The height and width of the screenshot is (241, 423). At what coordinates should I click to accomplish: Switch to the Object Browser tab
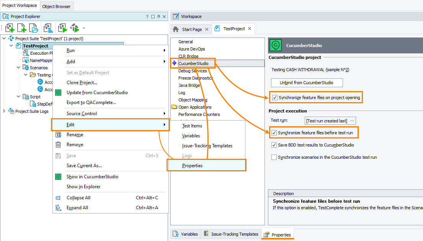(56, 6)
